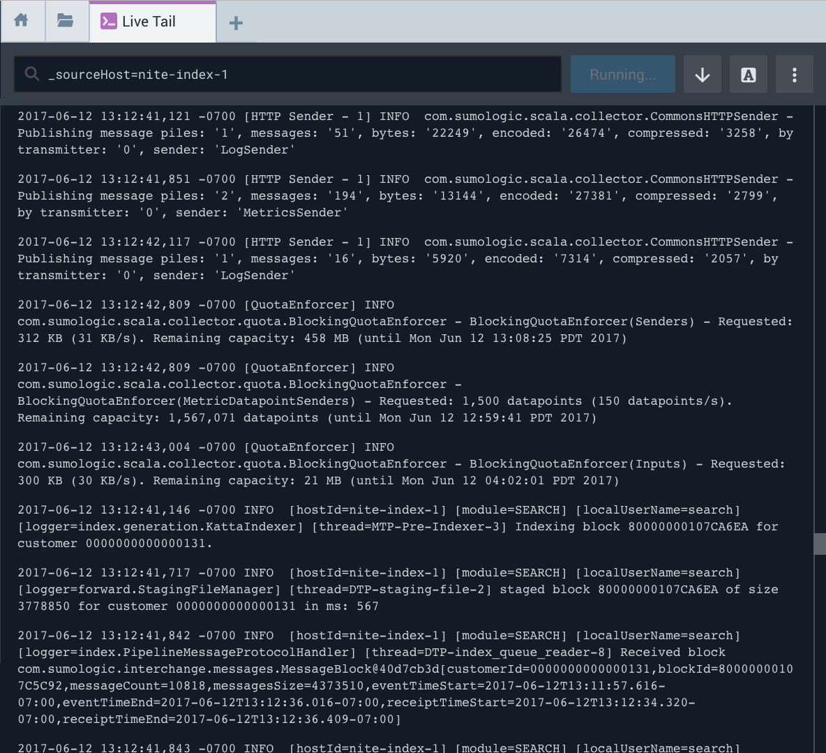
Task: Select the 13:12:41,121 LogSender log entry
Action: pos(405,133)
